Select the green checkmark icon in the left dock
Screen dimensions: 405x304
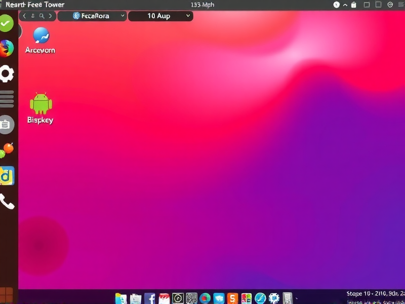coord(7,23)
